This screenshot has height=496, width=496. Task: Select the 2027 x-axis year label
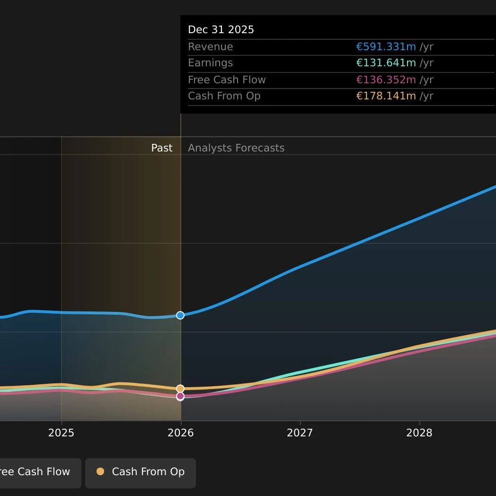pos(300,433)
